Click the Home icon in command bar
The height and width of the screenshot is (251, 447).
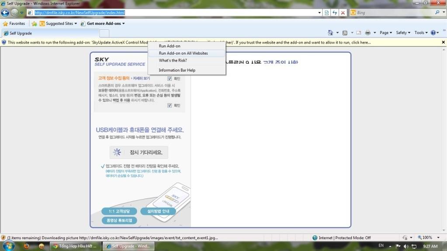[x=330, y=33]
